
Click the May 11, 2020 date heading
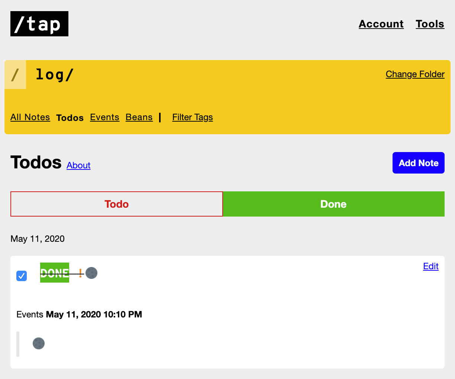point(38,239)
